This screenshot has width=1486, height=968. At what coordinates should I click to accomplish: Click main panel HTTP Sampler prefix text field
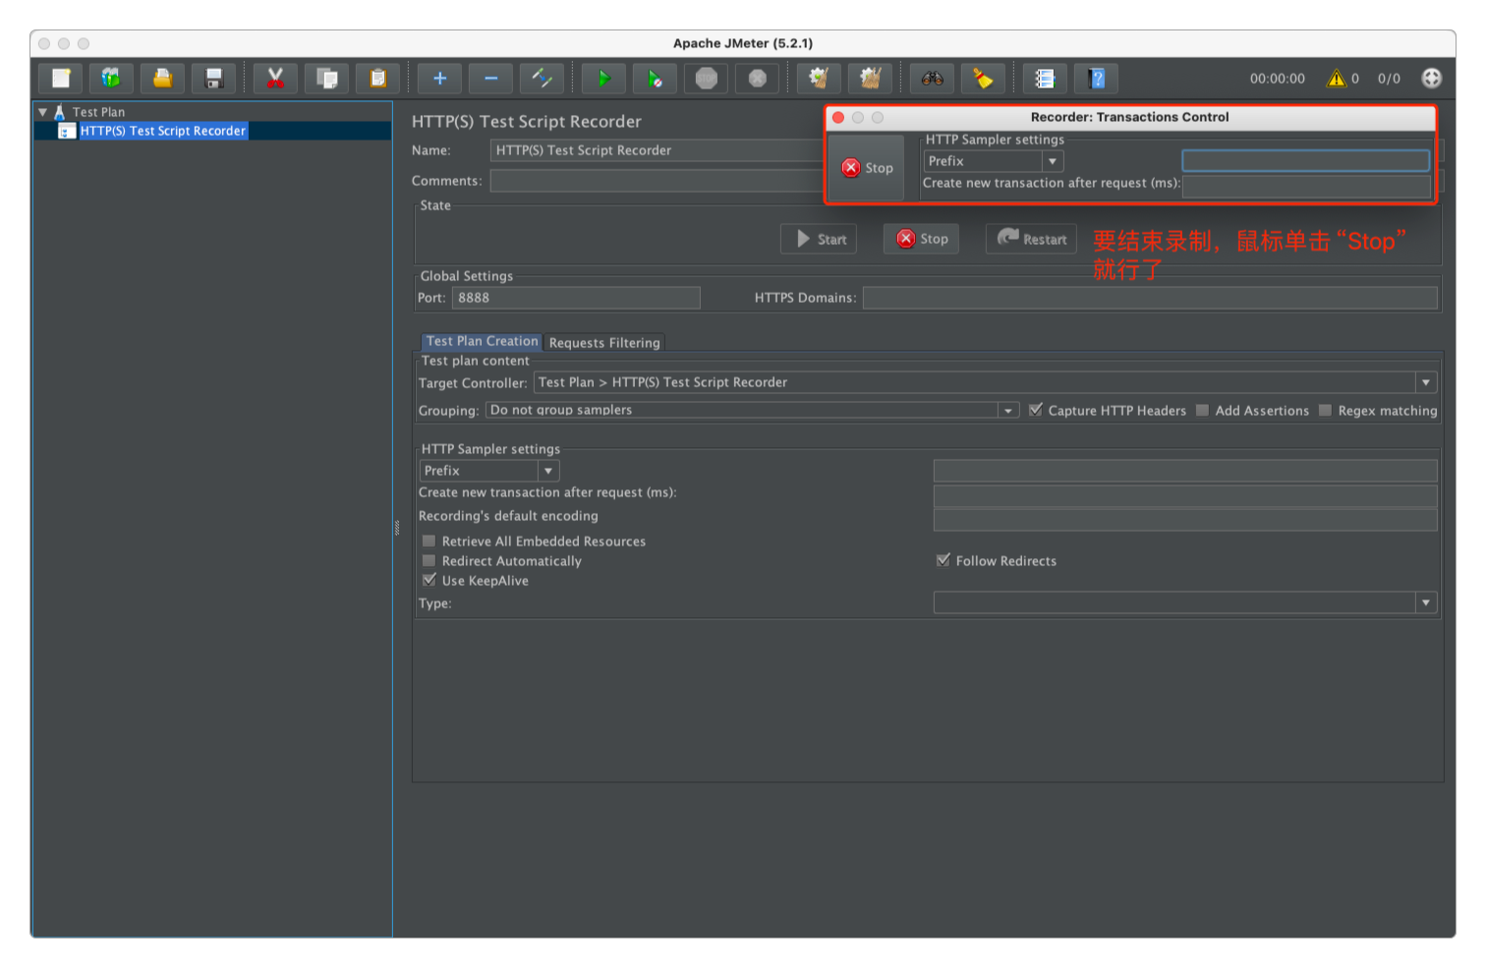tap(1185, 471)
